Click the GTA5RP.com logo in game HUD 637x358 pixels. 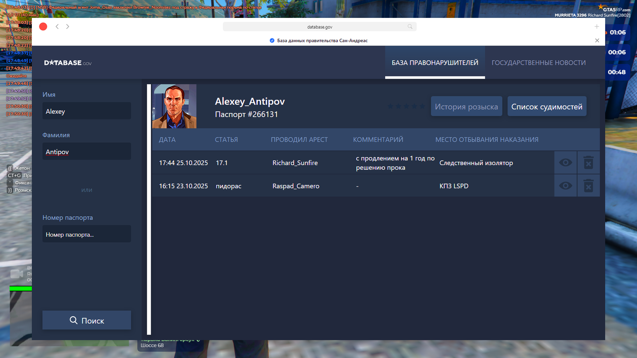(614, 8)
